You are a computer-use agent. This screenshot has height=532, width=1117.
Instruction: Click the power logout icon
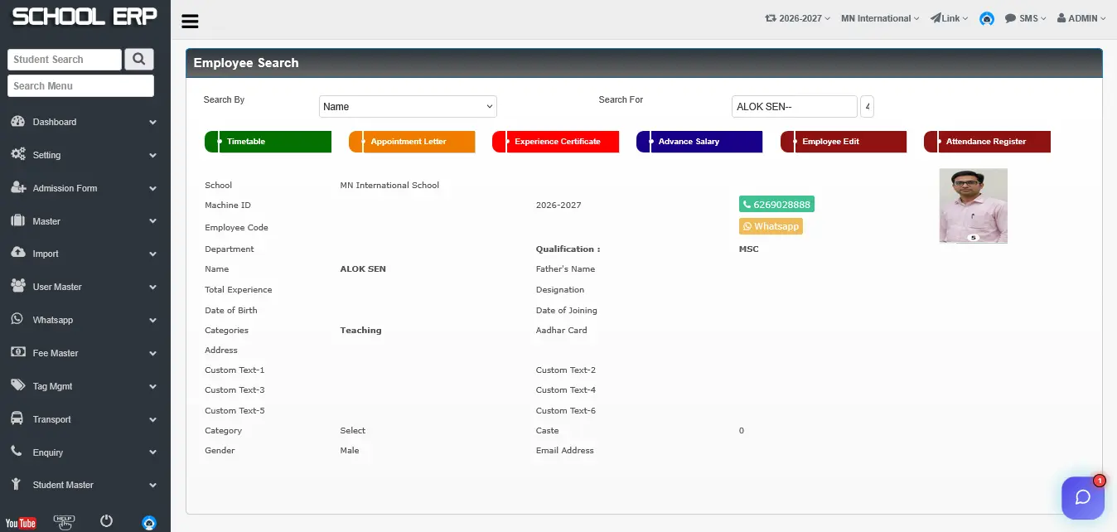[x=106, y=521]
